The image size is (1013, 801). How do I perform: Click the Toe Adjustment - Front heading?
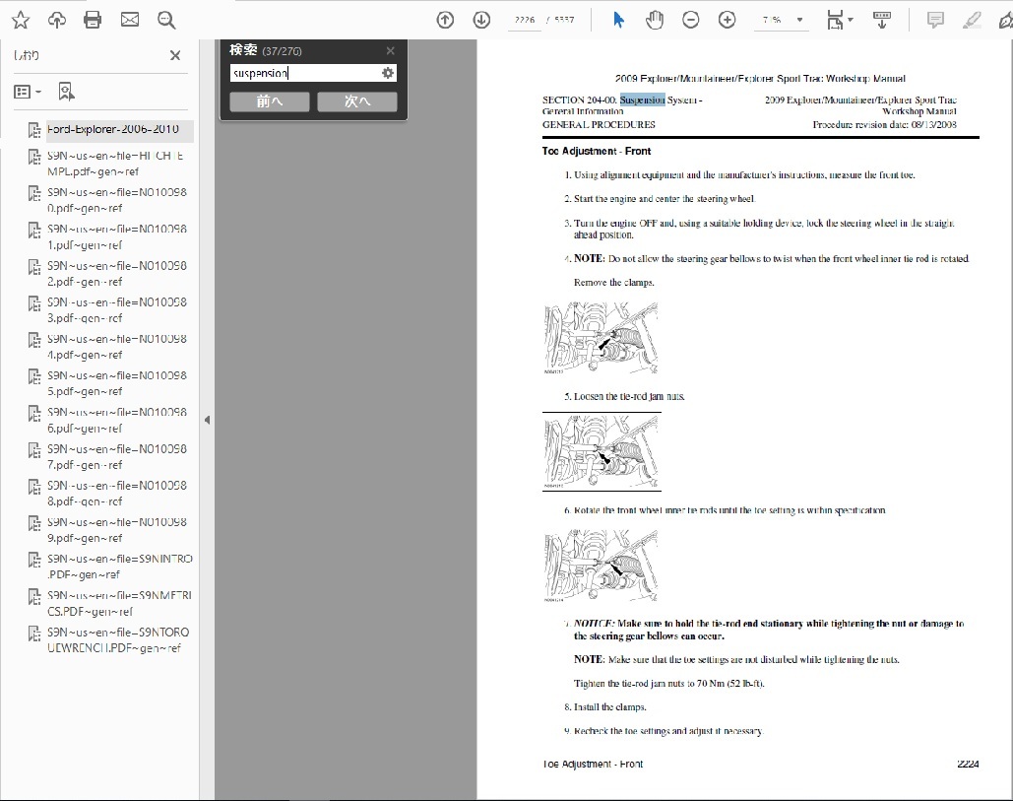(x=597, y=152)
